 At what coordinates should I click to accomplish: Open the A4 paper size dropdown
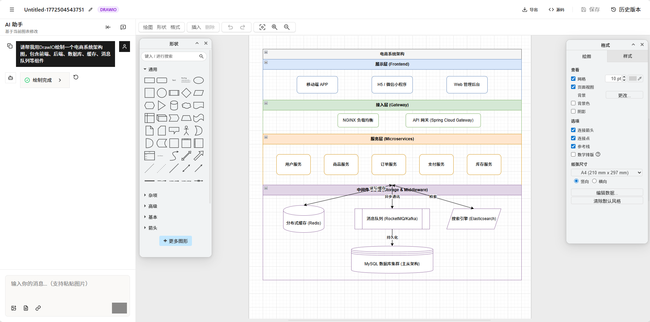pyautogui.click(x=607, y=173)
